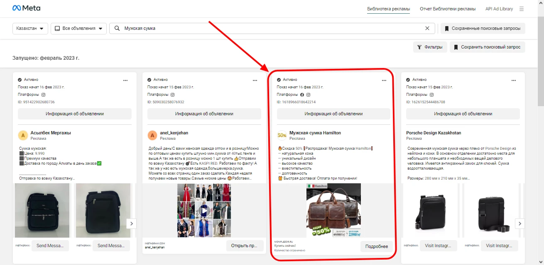Click anel_kenjehan avatar icon
544x265 pixels.
pos(152,136)
